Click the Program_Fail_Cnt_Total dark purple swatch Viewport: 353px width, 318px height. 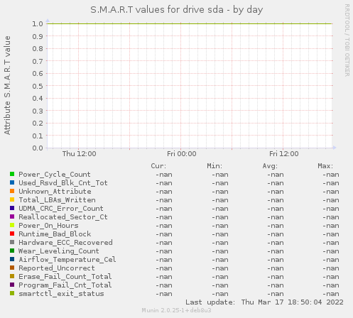point(12,285)
